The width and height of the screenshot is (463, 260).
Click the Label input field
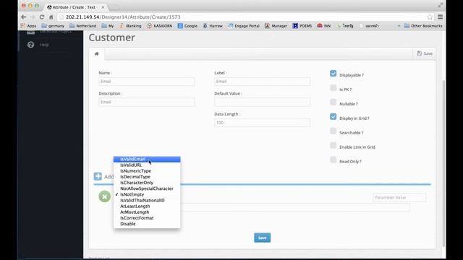click(262, 82)
